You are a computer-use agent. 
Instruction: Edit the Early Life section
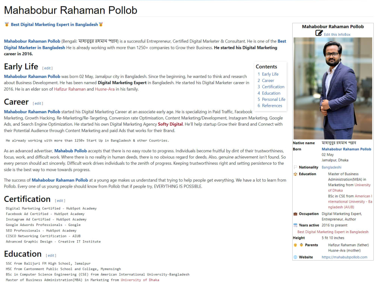(47, 68)
